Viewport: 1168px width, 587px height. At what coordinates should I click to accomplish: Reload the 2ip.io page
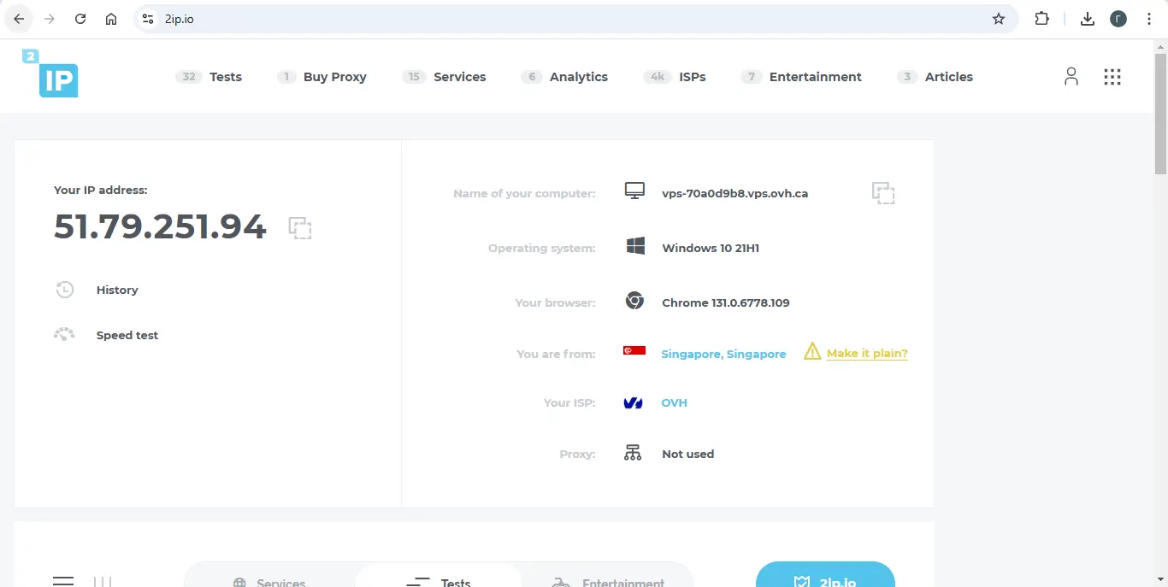tap(80, 19)
